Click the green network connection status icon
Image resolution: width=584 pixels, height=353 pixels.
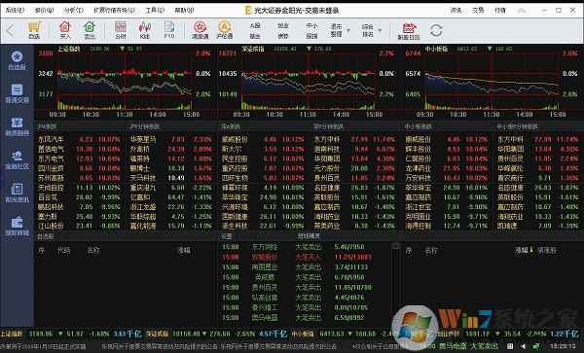click(x=536, y=346)
